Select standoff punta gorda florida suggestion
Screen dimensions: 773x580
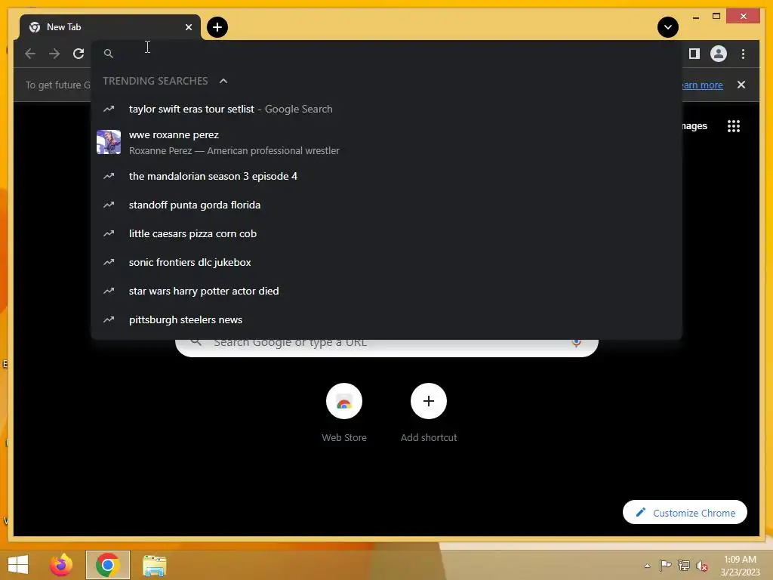pos(386,205)
